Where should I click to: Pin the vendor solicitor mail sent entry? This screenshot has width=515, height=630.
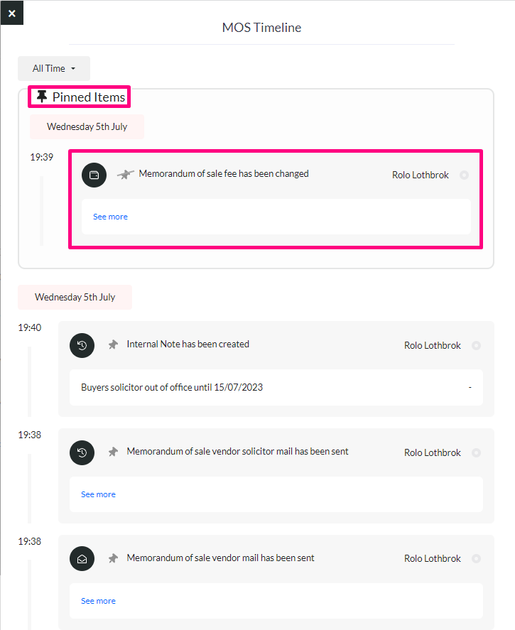point(113,452)
